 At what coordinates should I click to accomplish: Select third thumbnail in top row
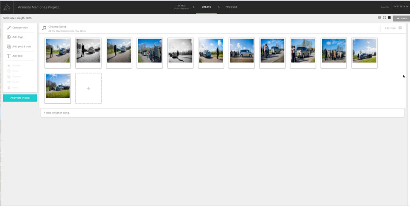click(119, 53)
